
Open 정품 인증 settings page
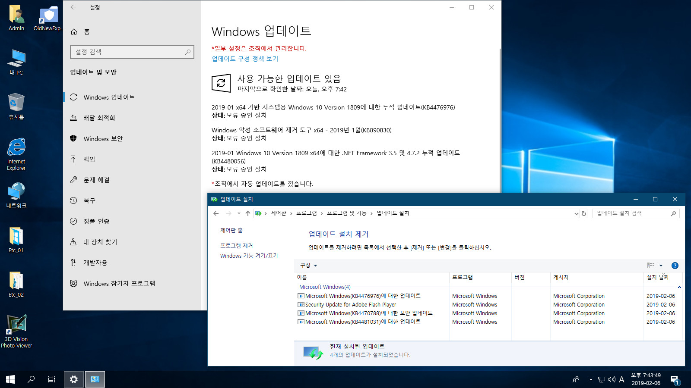(x=132, y=221)
